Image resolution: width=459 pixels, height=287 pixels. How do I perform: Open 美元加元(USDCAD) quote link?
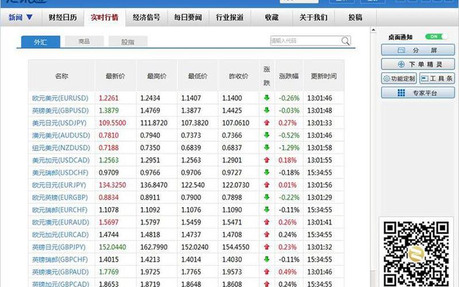pyautogui.click(x=61, y=160)
